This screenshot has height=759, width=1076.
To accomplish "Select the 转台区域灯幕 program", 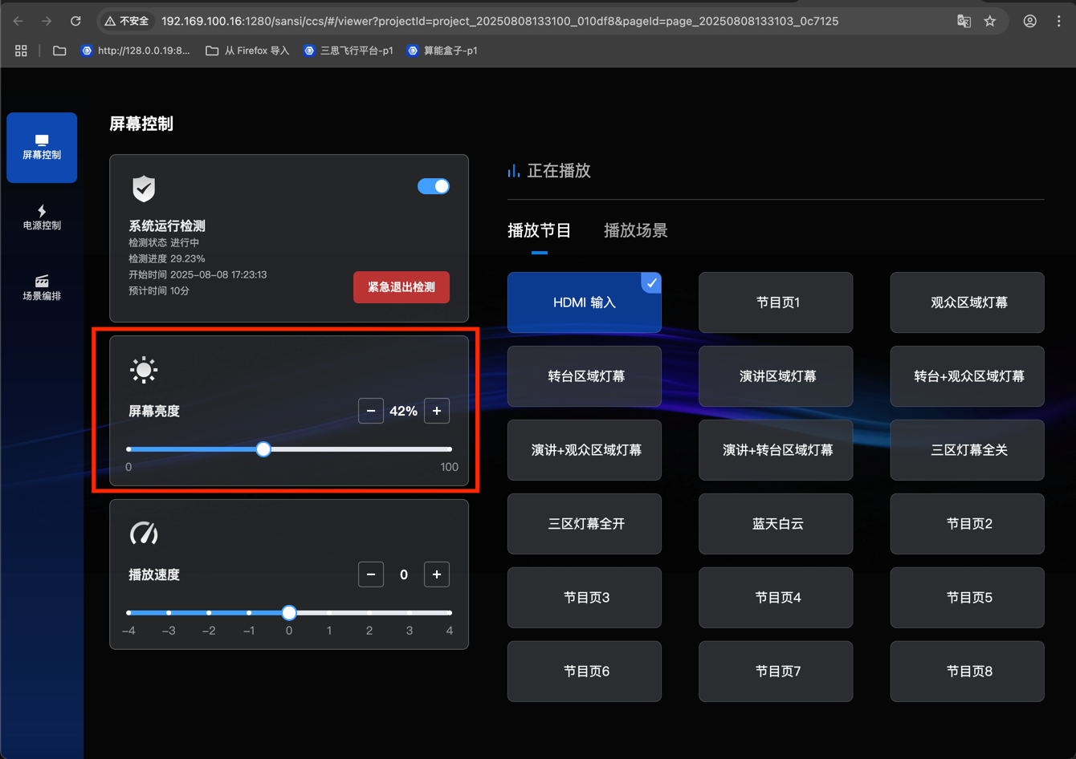I will click(x=585, y=376).
